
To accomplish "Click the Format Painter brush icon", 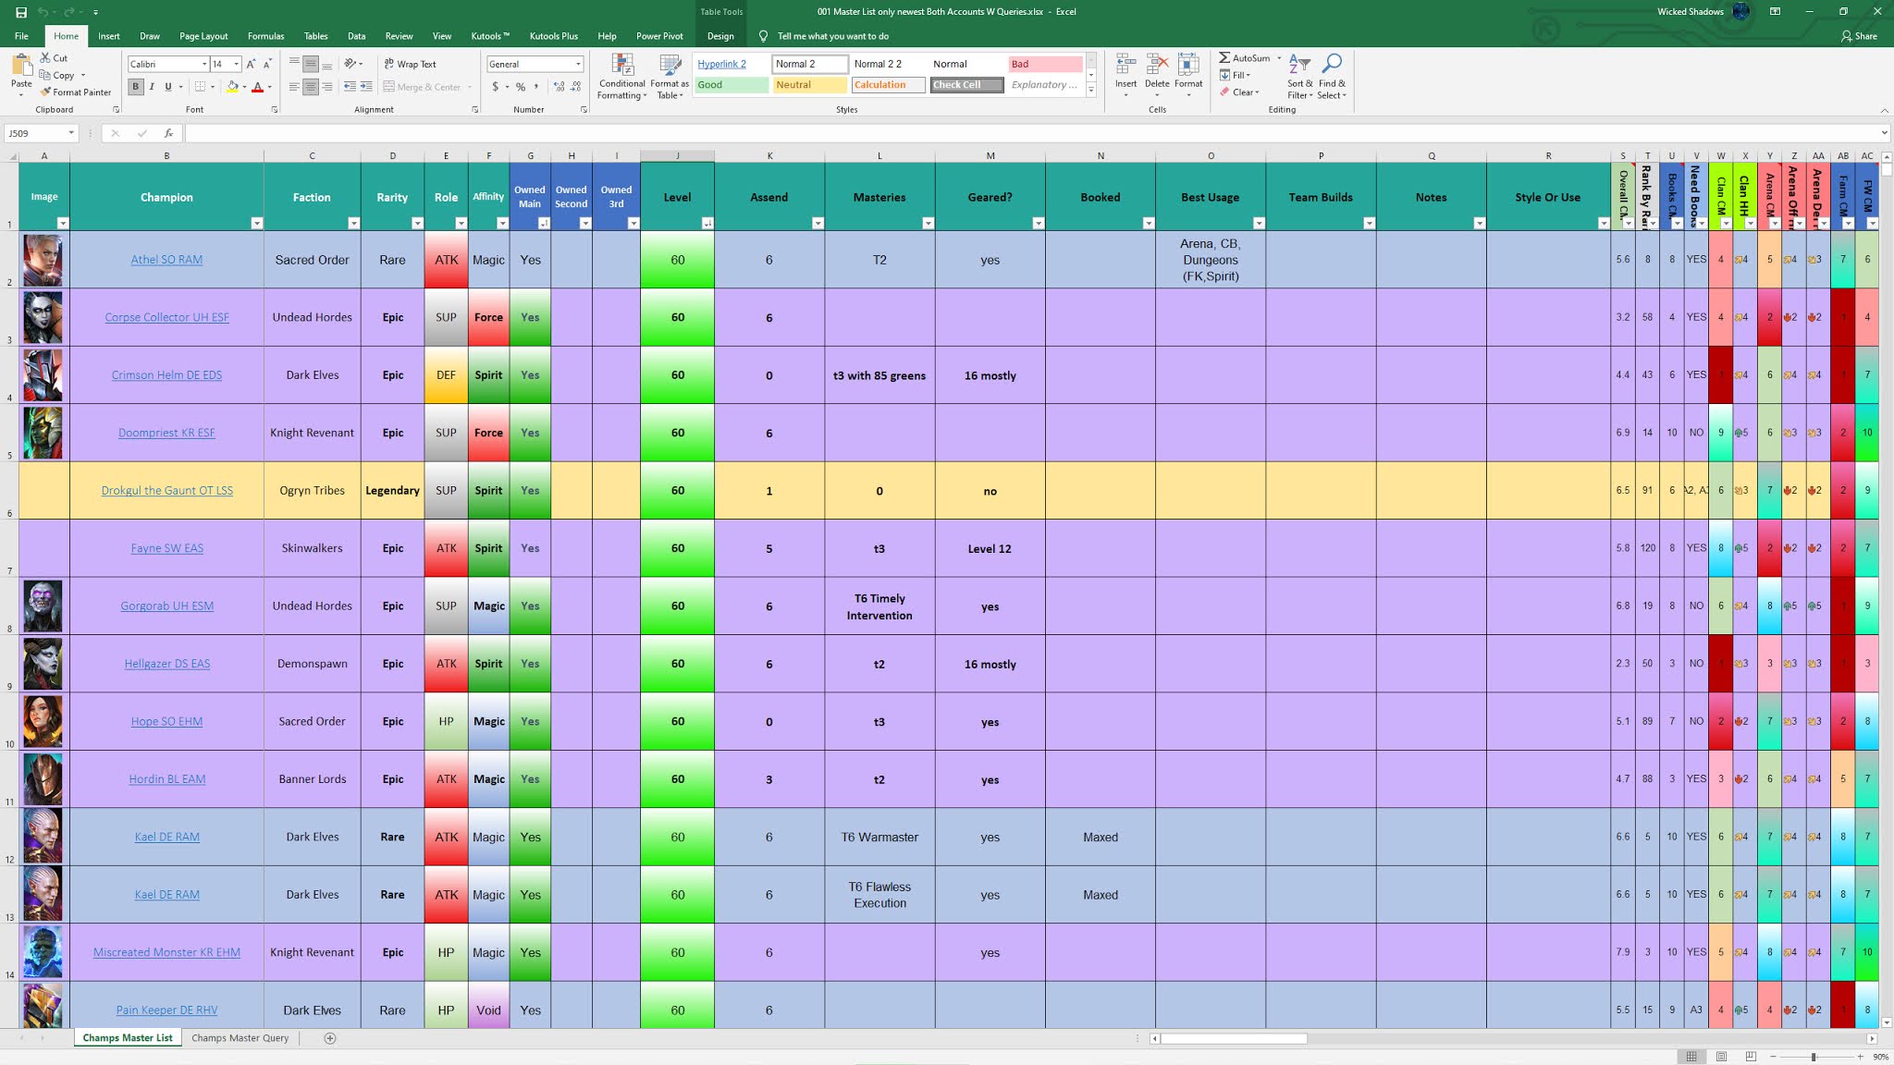I will click(x=45, y=92).
